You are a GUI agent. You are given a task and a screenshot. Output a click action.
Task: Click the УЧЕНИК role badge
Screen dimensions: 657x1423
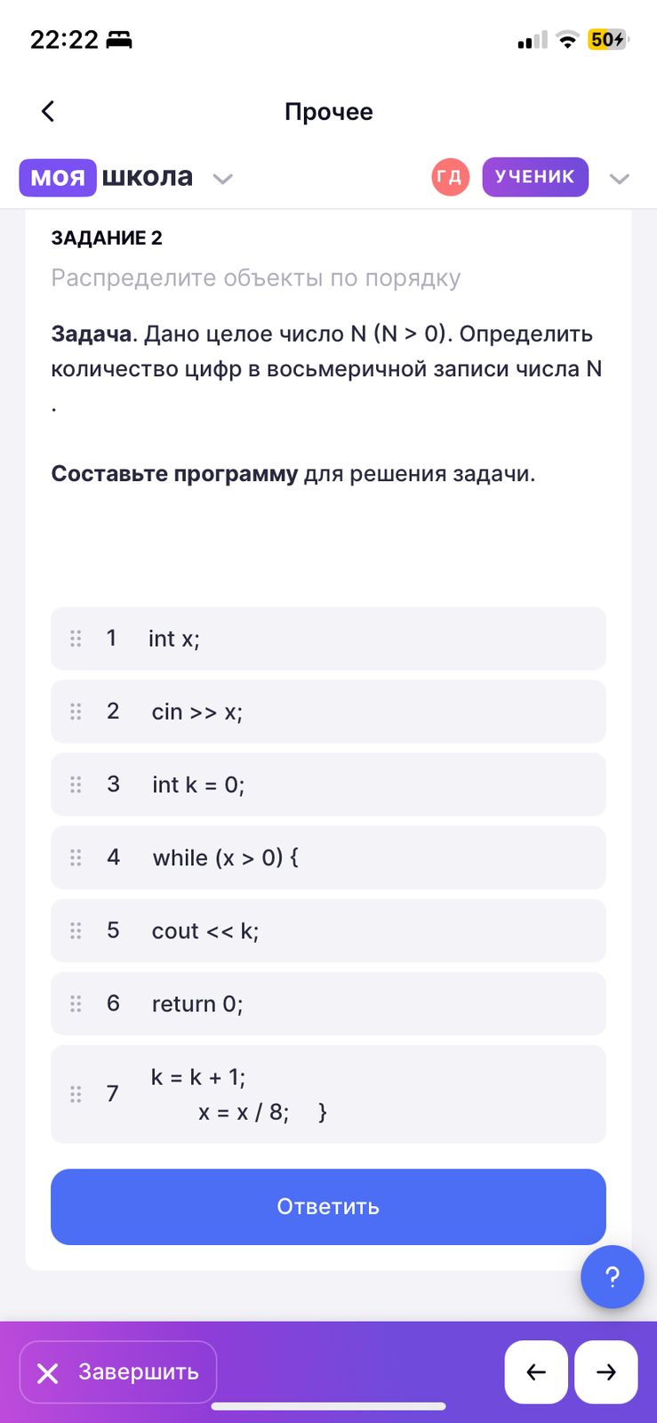[x=535, y=177]
